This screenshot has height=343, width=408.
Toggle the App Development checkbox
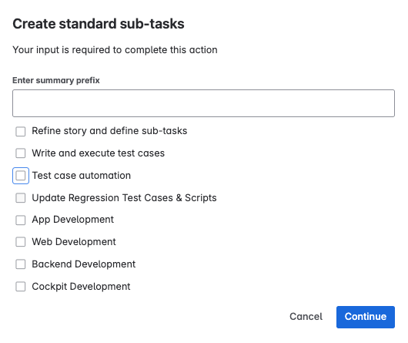(x=21, y=220)
